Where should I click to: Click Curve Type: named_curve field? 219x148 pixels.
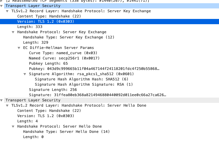pyautogui.click(x=63, y=53)
